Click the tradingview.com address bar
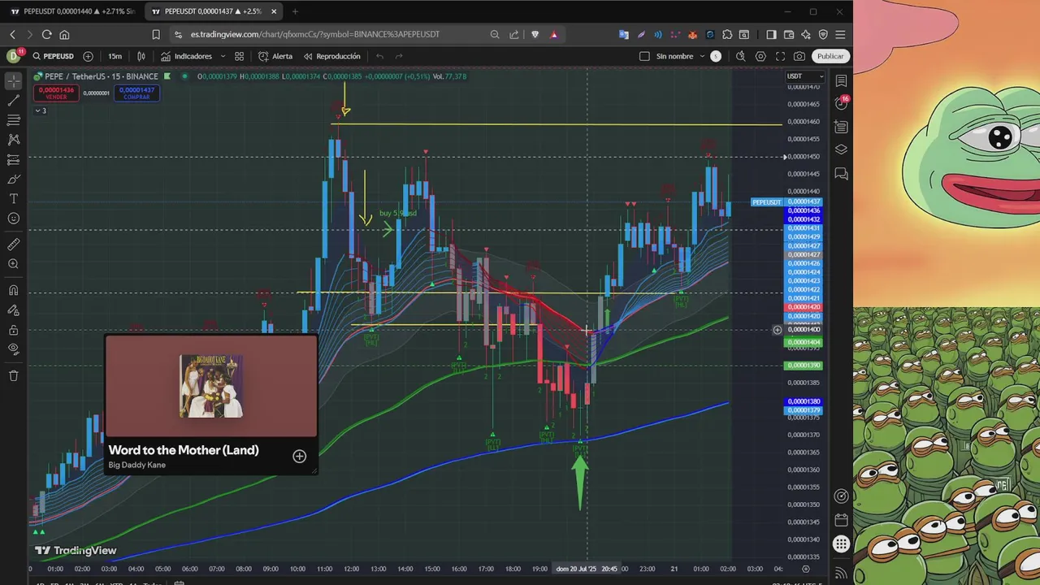Screen dimensions: 1040x585 [x=325, y=34]
